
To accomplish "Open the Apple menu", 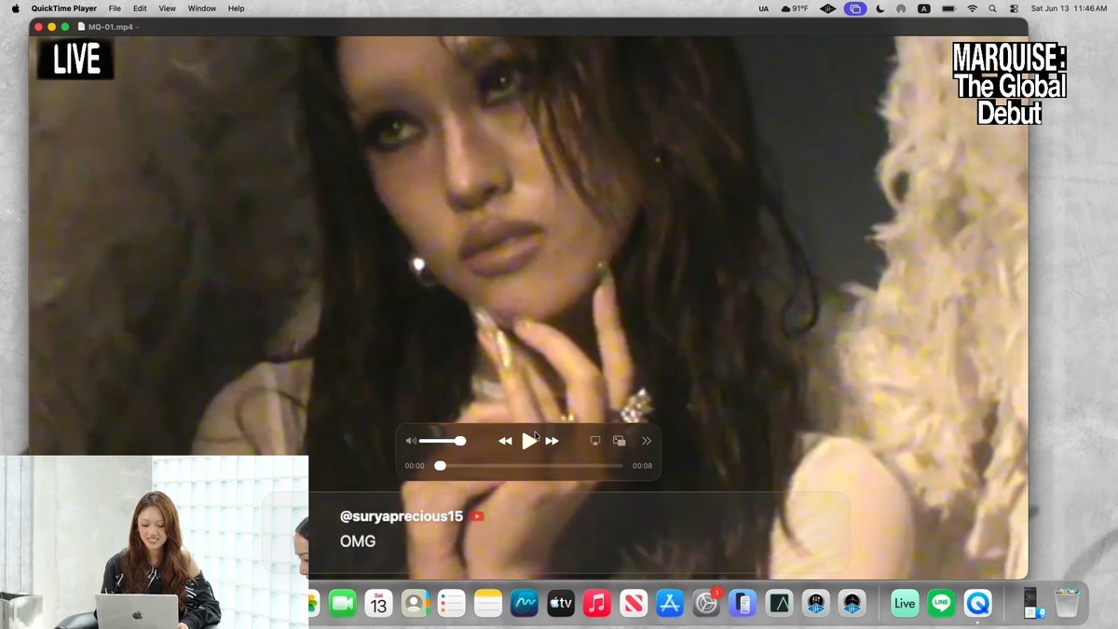I will tap(15, 8).
